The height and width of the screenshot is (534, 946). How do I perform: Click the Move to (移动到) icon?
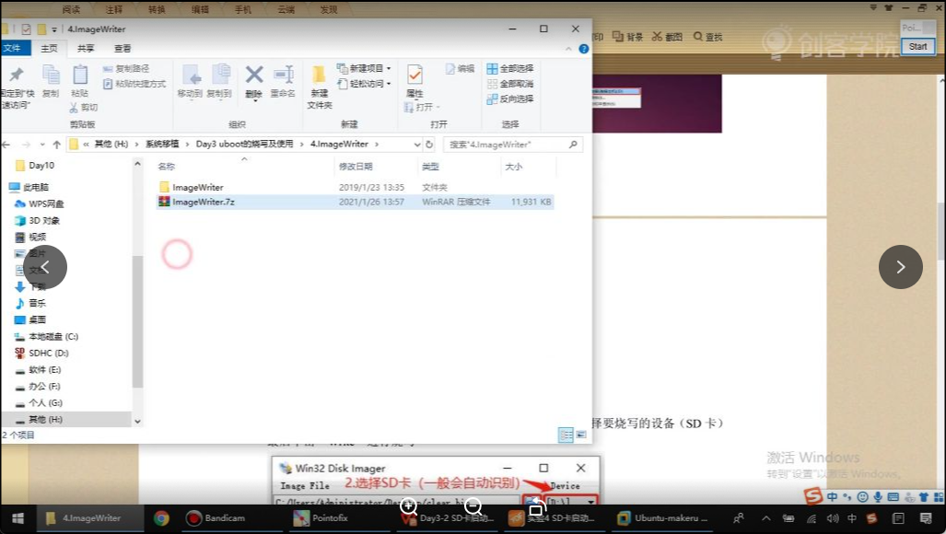tap(190, 75)
